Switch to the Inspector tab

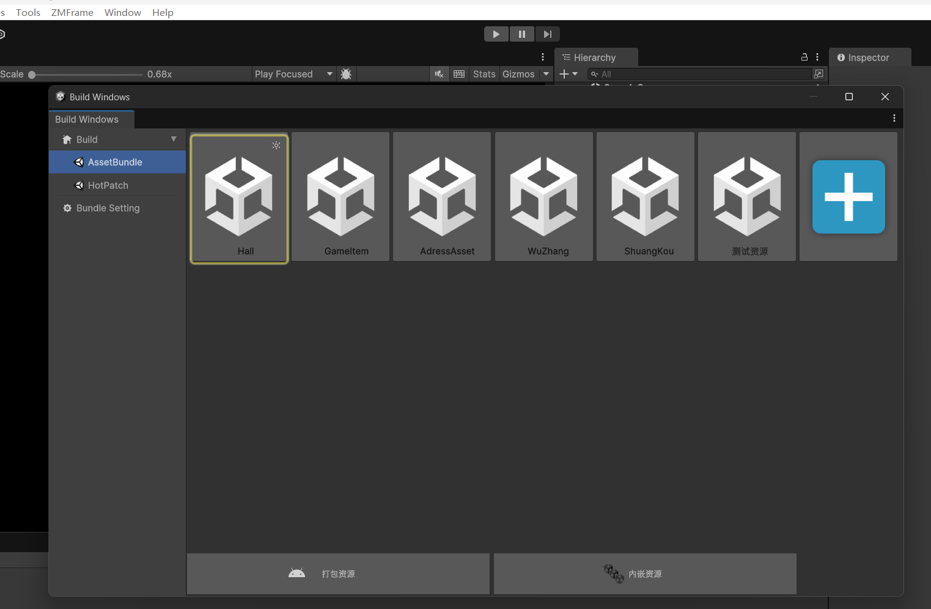(x=869, y=57)
